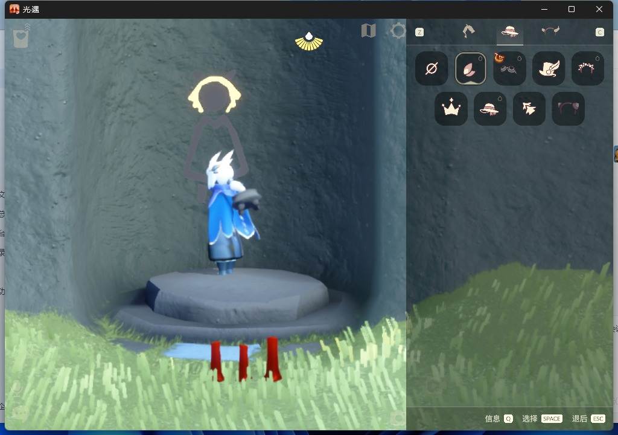This screenshot has height=435, width=618.
Task: Choose the dark cat ear headband
Action: [568, 109]
